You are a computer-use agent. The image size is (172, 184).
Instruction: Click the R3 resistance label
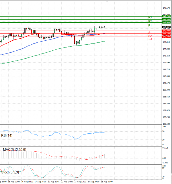(150, 17)
